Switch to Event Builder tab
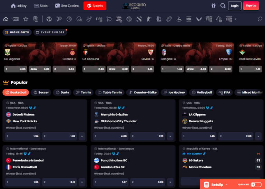The height and width of the screenshot is (189, 265). tap(50, 32)
